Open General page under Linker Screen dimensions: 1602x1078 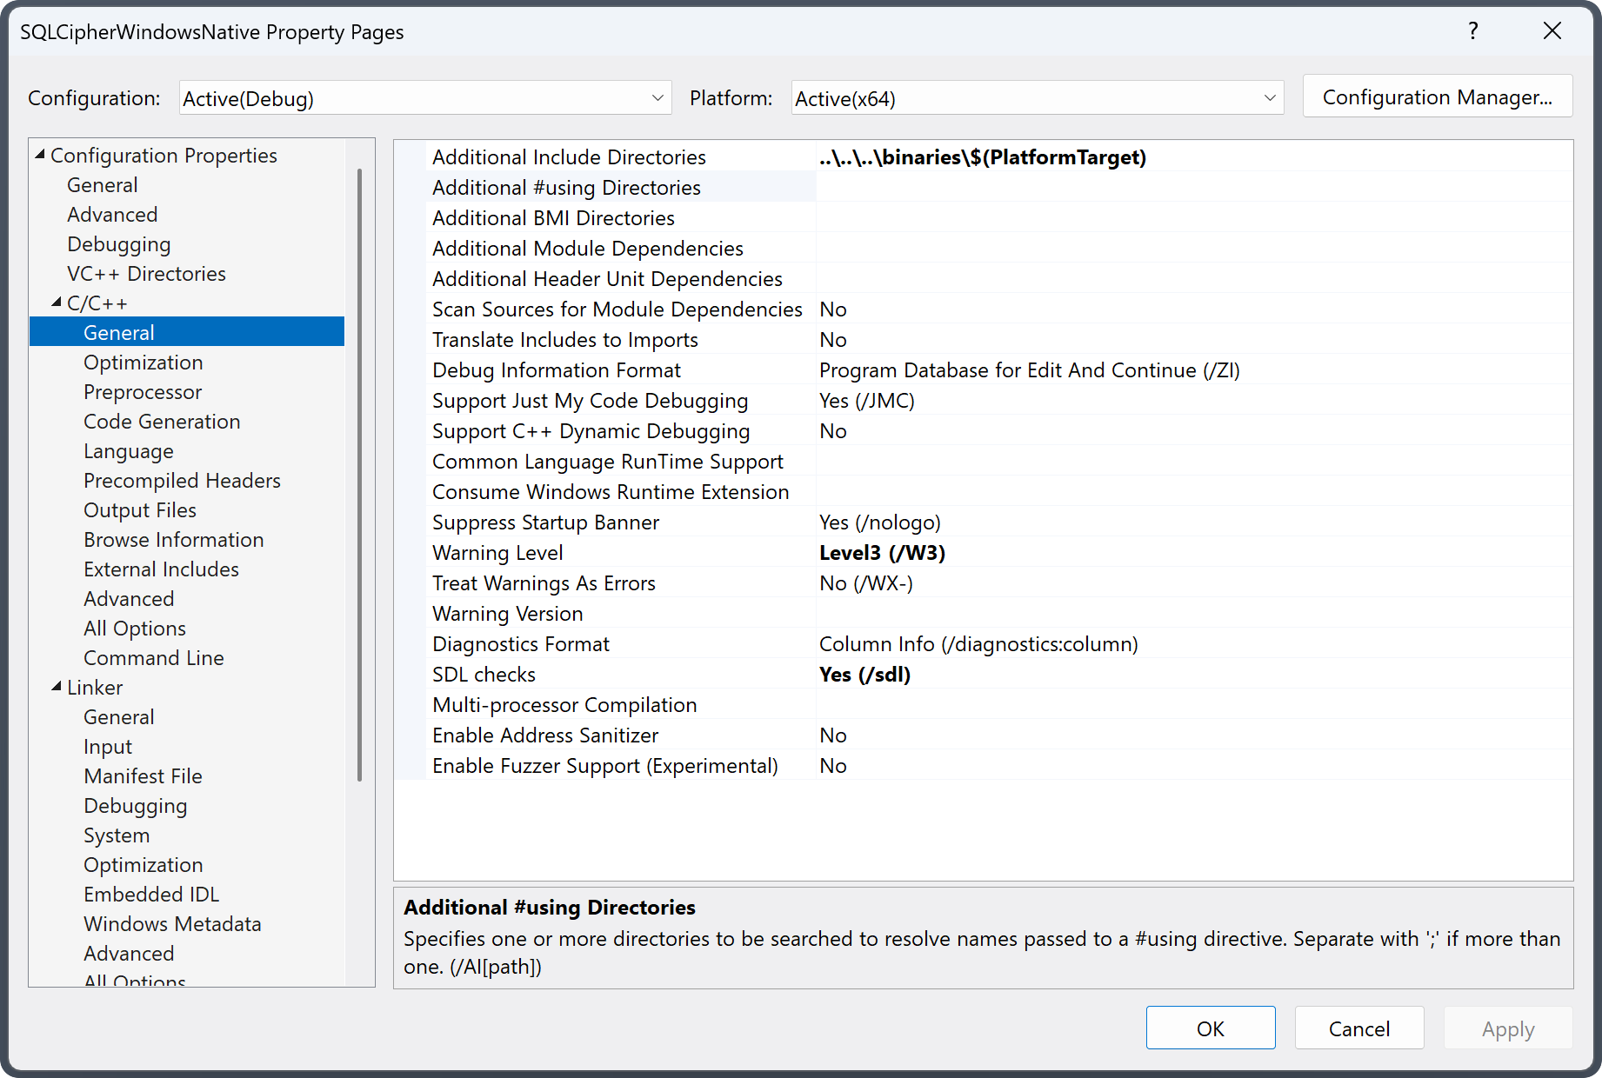point(119,717)
